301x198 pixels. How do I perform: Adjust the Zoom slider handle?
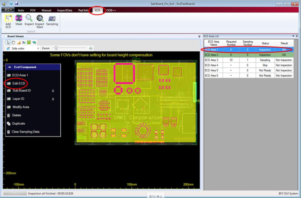[x=56, y=48]
